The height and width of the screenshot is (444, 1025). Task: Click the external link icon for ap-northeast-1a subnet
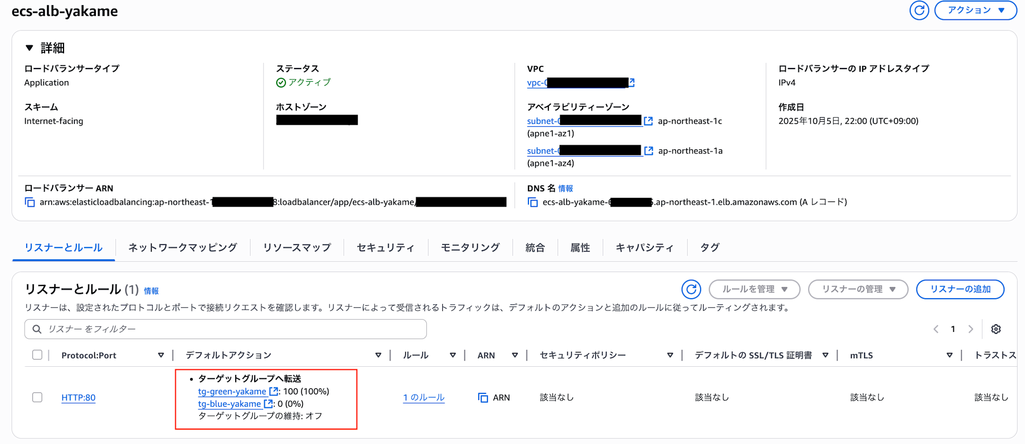648,151
